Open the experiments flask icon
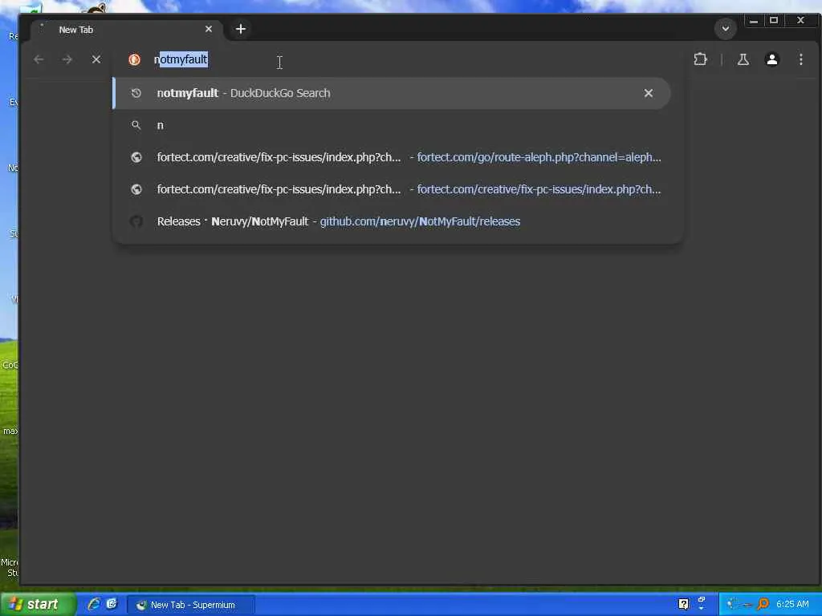Viewport: 822px width, 616px height. (x=743, y=59)
